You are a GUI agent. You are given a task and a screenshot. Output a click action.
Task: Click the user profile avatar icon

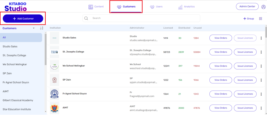pyautogui.click(x=263, y=7)
